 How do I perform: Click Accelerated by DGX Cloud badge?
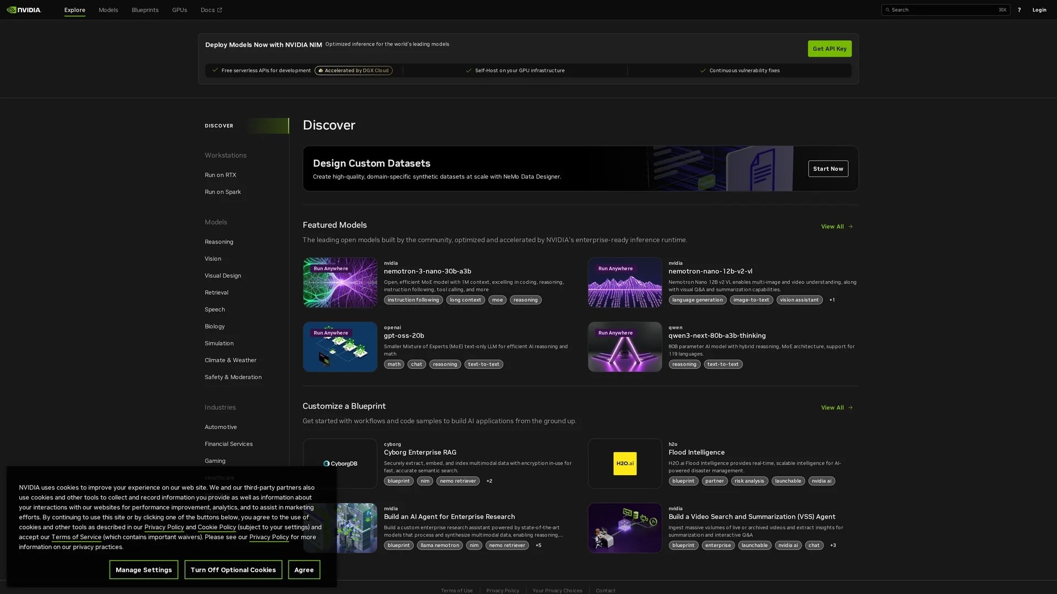pyautogui.click(x=353, y=70)
